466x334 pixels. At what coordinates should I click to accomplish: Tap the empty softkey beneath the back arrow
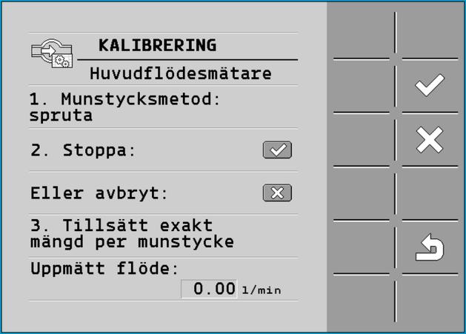430,298
